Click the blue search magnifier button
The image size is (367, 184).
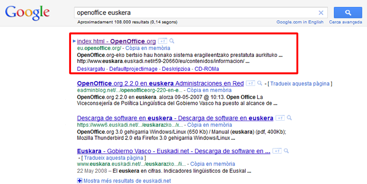pos(348,13)
